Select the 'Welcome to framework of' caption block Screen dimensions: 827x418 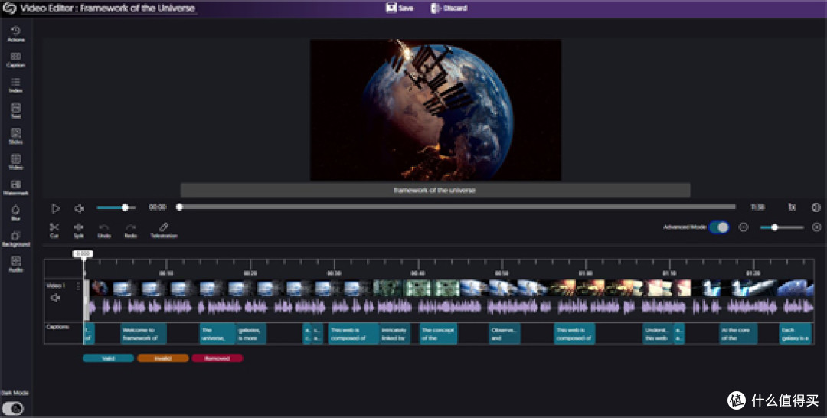tap(143, 334)
